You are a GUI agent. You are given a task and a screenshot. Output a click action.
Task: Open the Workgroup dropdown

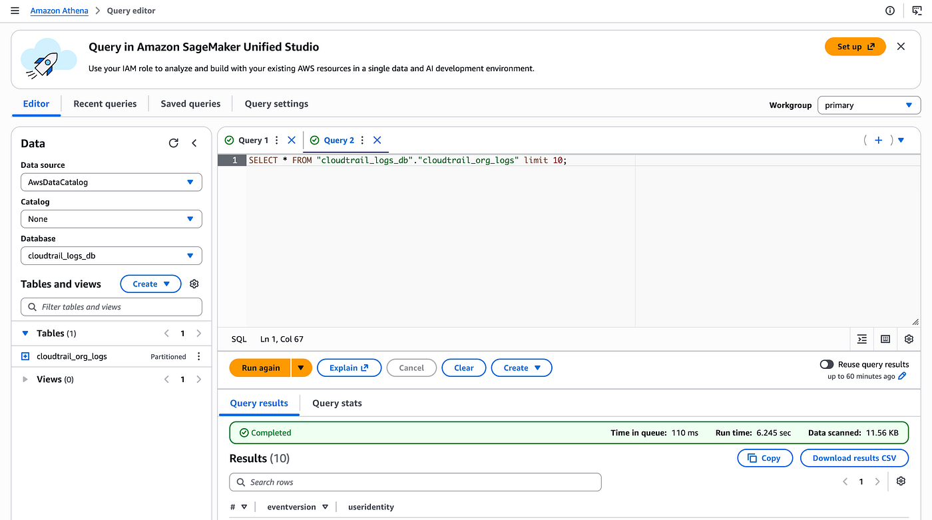click(869, 105)
